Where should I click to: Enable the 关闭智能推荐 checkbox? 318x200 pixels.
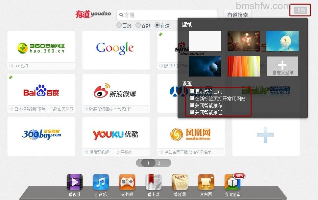click(x=192, y=105)
